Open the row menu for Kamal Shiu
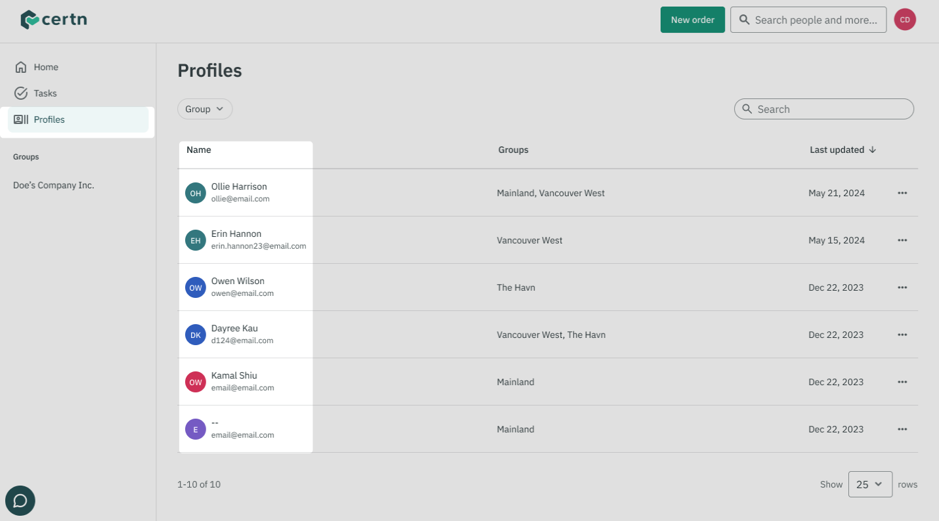Viewport: 939px width, 521px height. (902, 381)
